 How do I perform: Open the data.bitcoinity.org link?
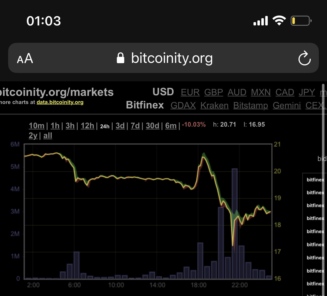tap(60, 102)
